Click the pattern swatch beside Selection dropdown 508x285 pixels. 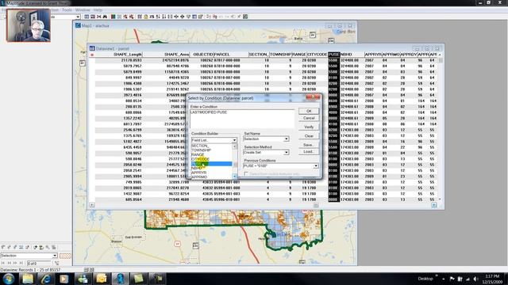65,256
